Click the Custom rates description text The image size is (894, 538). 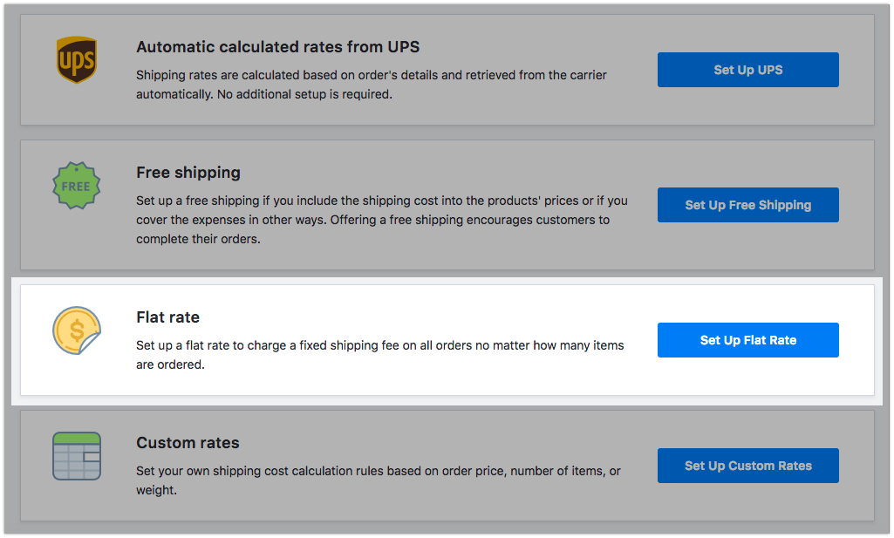point(378,480)
